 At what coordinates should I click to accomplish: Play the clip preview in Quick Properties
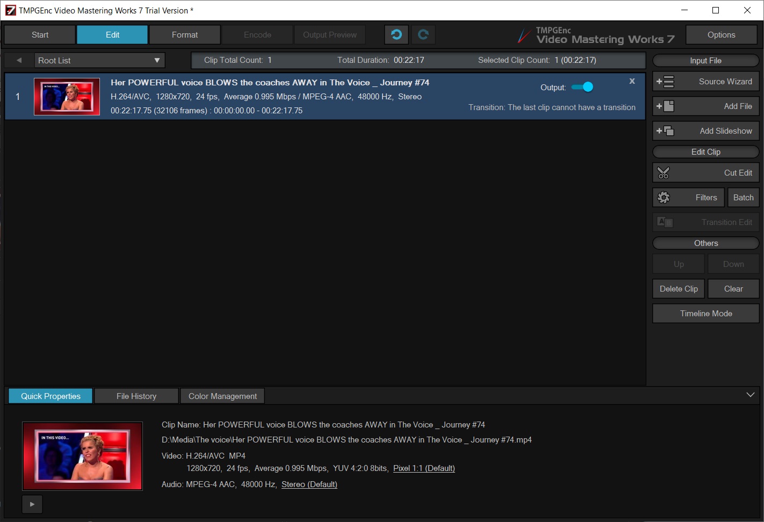(32, 504)
